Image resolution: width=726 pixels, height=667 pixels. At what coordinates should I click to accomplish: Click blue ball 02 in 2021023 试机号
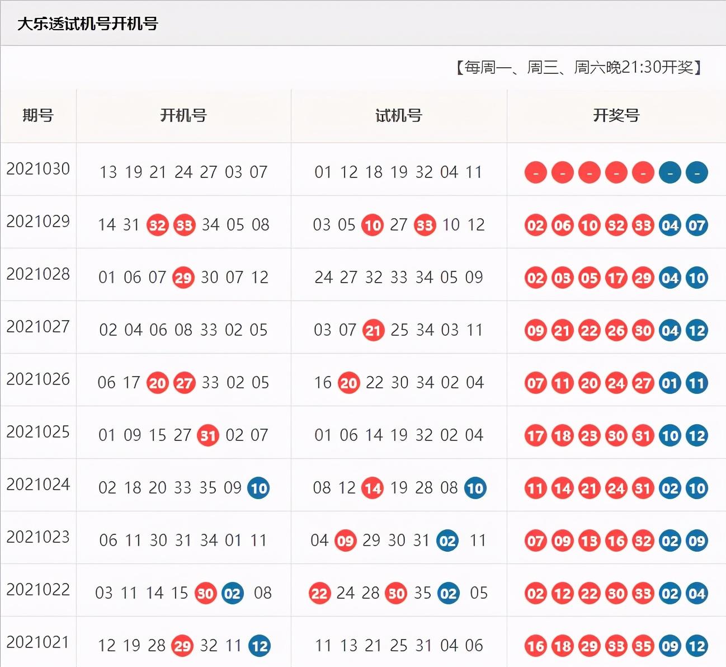pos(447,541)
